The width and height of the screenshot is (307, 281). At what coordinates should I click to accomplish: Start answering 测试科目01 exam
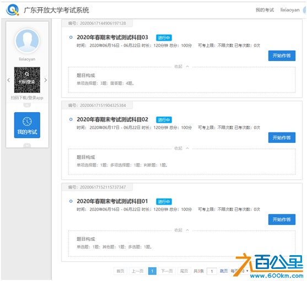(x=282, y=219)
